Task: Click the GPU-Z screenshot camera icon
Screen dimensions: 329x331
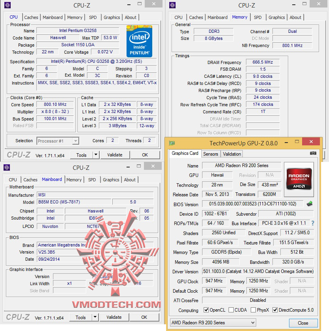Action: click(x=313, y=153)
